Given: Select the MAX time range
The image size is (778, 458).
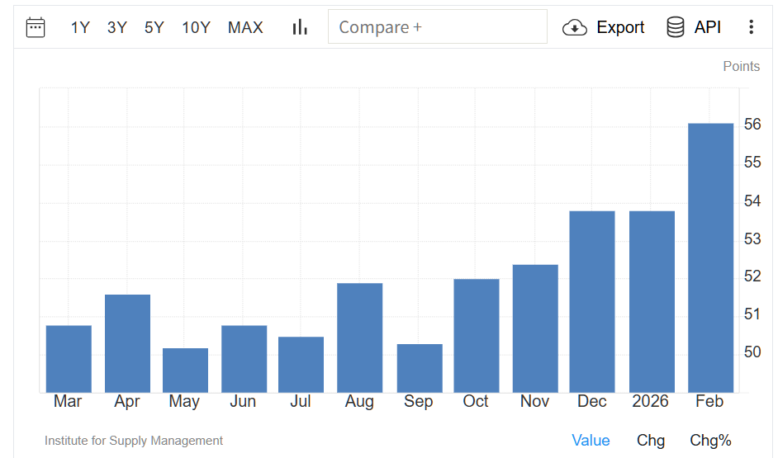Looking at the screenshot, I should click(x=245, y=27).
